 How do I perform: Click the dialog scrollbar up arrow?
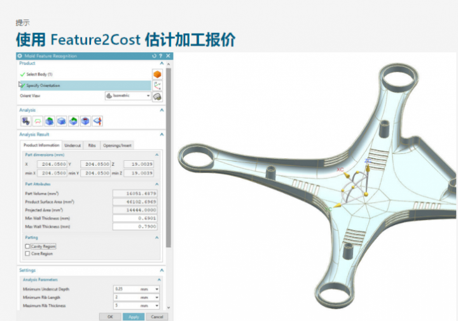click(168, 64)
